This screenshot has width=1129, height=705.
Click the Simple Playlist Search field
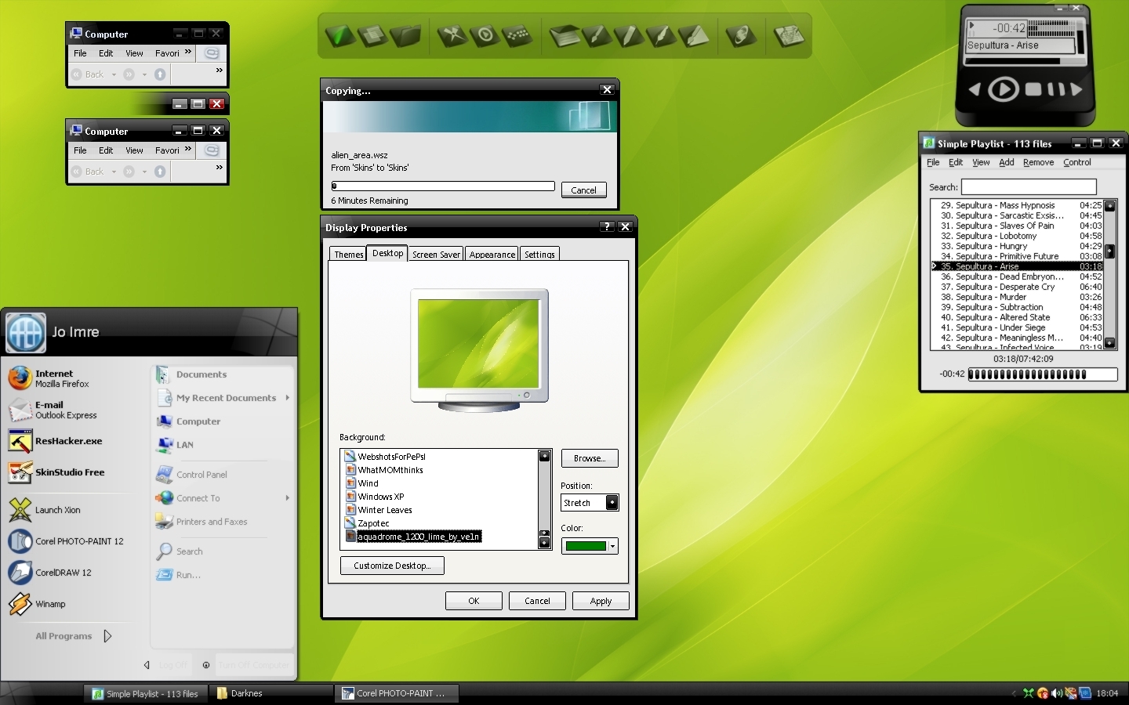tap(1029, 186)
